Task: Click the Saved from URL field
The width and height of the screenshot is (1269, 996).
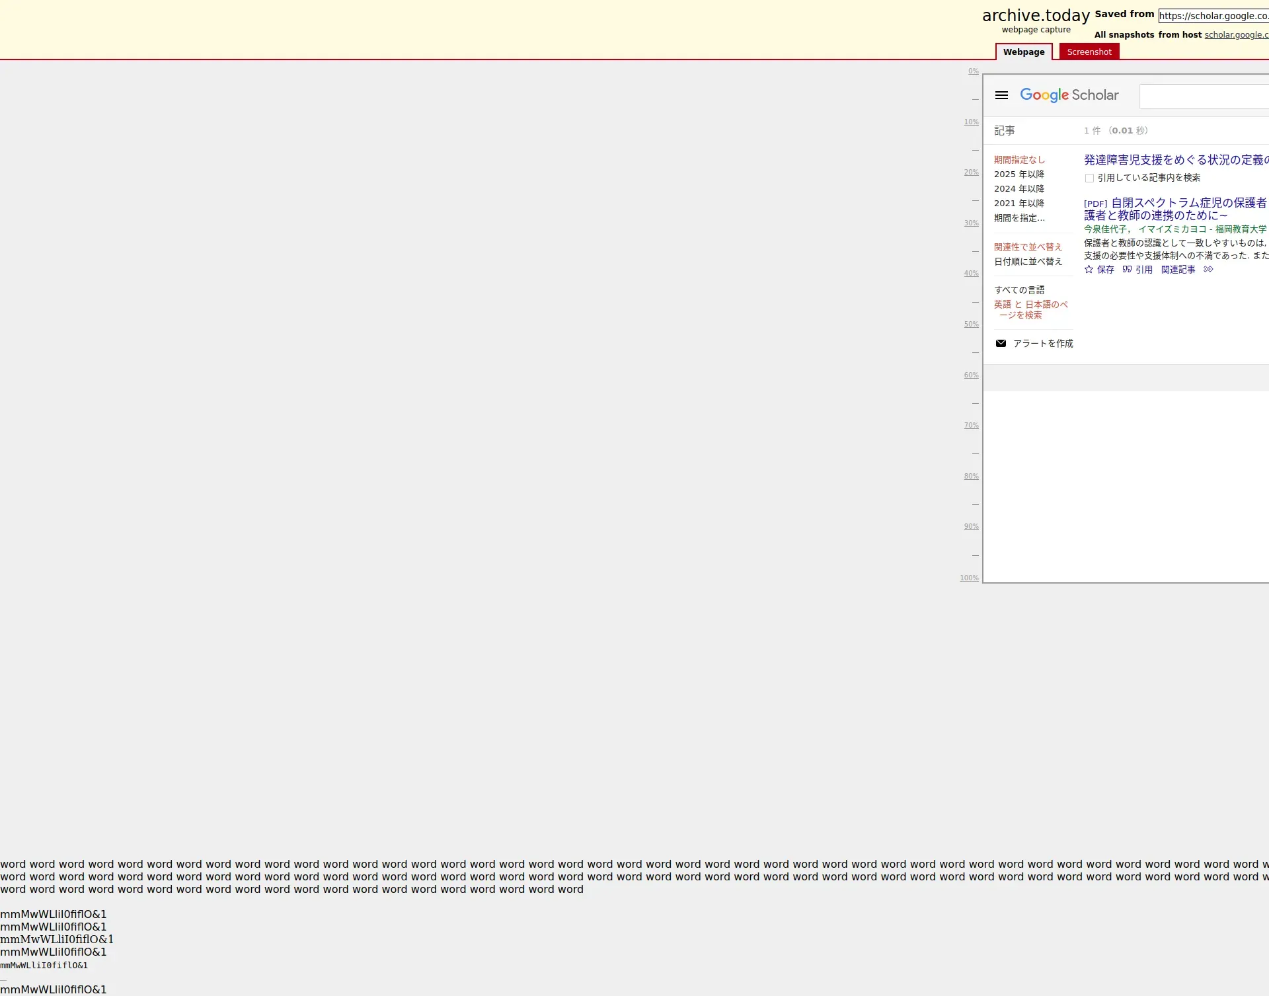Action: pos(1213,16)
